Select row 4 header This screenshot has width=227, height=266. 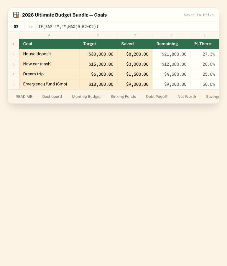click(14, 74)
